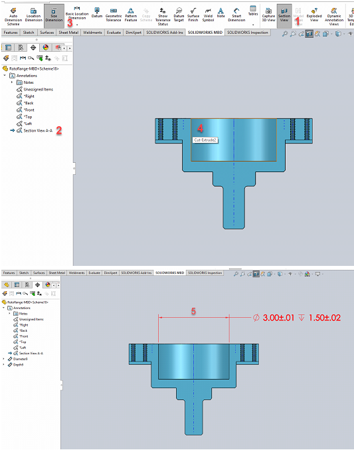This screenshot has width=354, height=452.
Task: Expand Diameter9 node in lower tree
Action: 4,359
